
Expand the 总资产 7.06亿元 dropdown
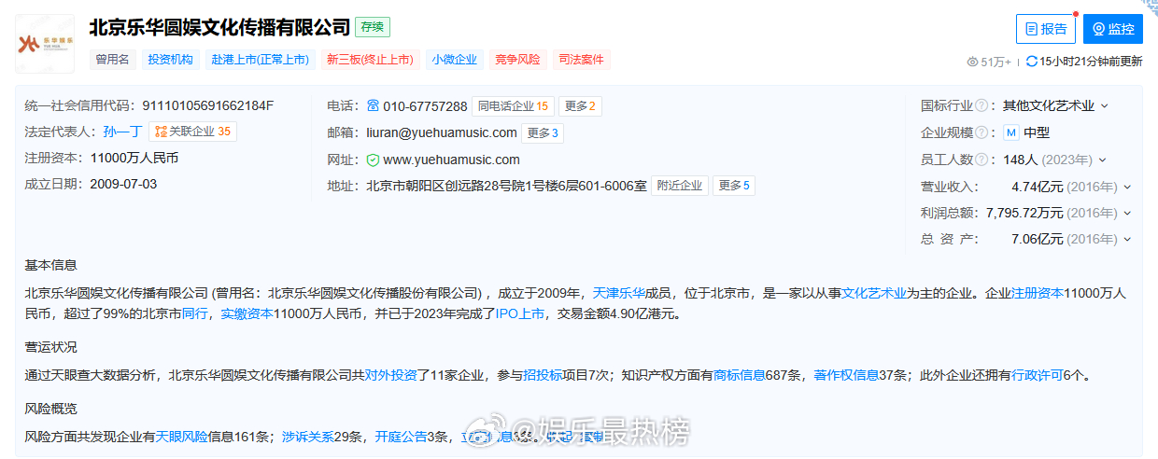[x=1127, y=240]
